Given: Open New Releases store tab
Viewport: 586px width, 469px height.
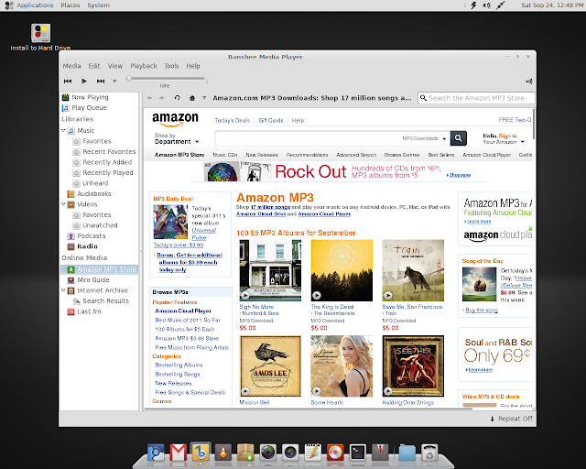Looking at the screenshot, I should [262, 155].
